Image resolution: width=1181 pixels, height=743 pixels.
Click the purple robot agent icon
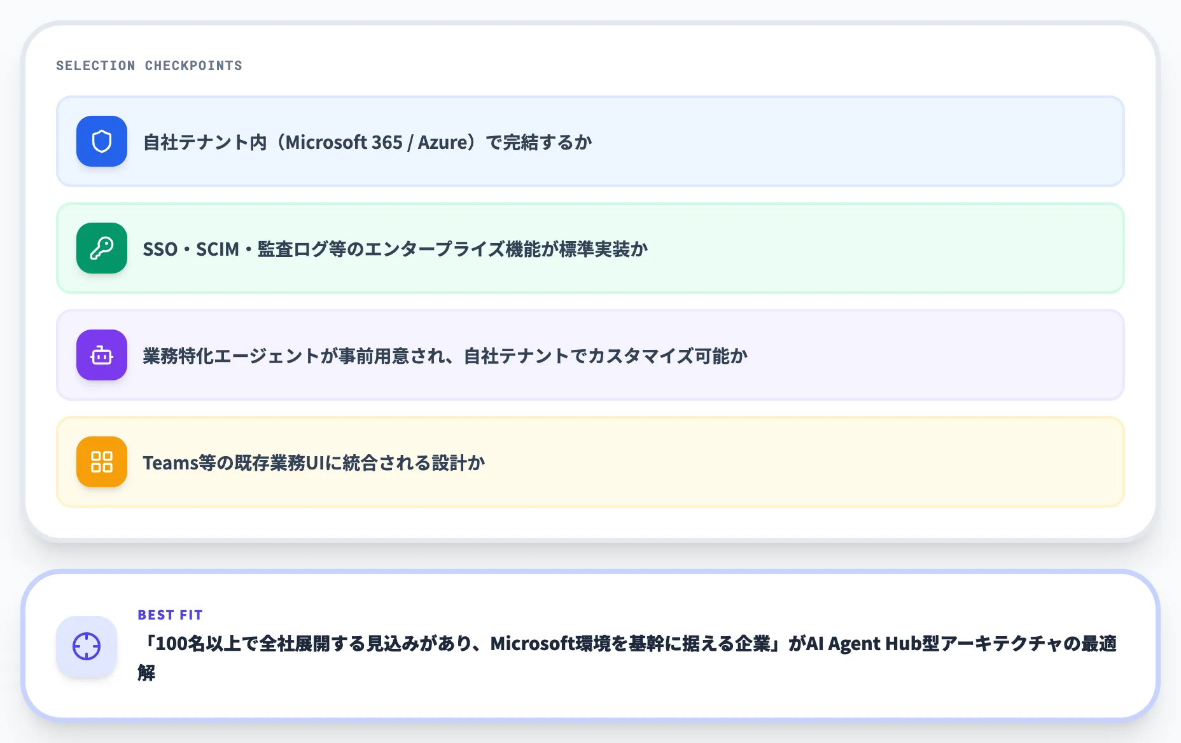tap(102, 355)
